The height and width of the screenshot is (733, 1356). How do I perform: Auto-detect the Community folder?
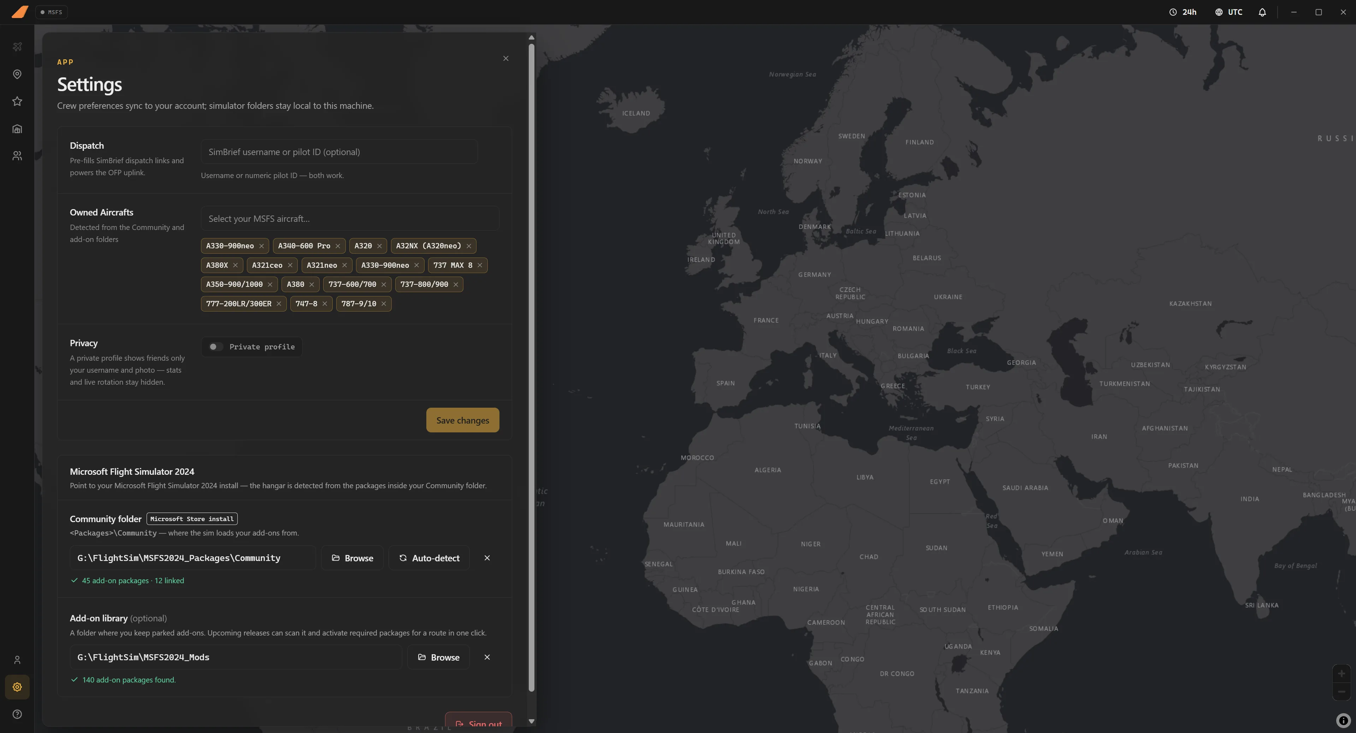[x=429, y=558]
